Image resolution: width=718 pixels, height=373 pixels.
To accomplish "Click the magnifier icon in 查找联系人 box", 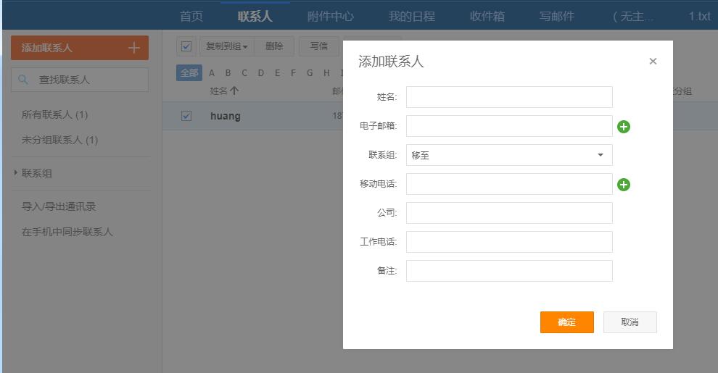I will (x=23, y=80).
